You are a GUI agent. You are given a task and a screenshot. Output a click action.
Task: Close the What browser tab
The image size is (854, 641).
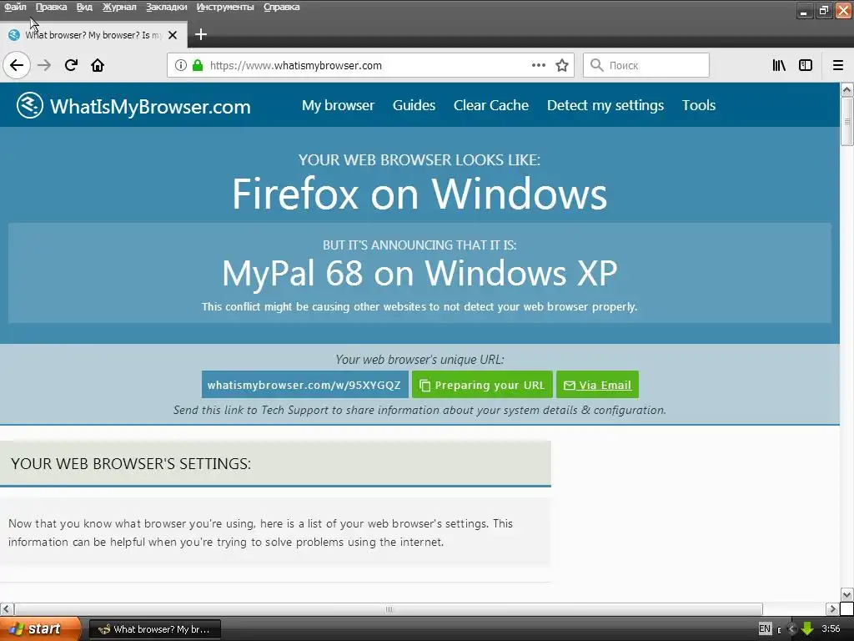[x=173, y=35]
